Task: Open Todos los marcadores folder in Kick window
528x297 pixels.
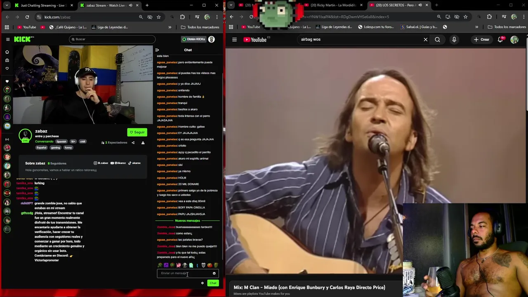Action: point(200,27)
